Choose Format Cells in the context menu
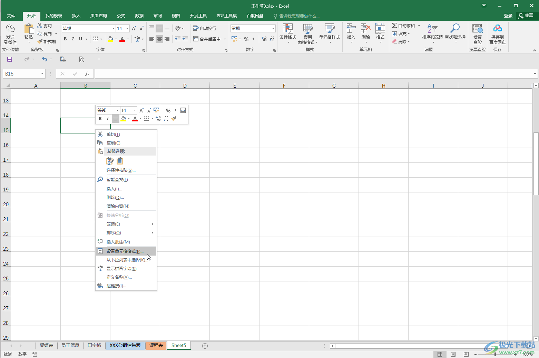The height and width of the screenshot is (358, 539). pyautogui.click(x=126, y=251)
